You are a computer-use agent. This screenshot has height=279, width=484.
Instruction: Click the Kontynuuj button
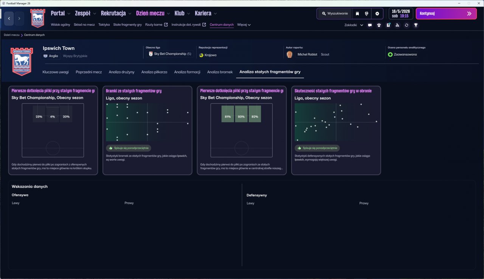click(447, 14)
